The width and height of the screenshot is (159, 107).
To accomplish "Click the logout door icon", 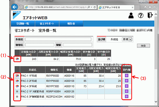I will pos(150,15).
